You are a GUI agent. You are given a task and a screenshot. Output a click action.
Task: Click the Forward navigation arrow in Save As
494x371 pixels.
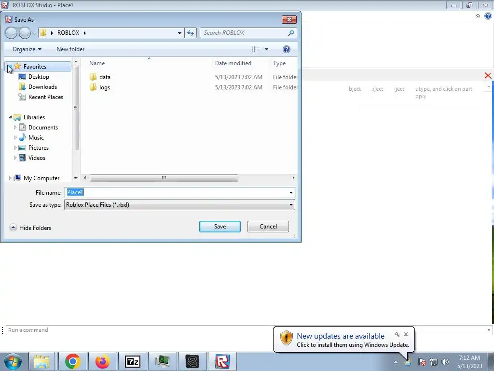coord(25,33)
